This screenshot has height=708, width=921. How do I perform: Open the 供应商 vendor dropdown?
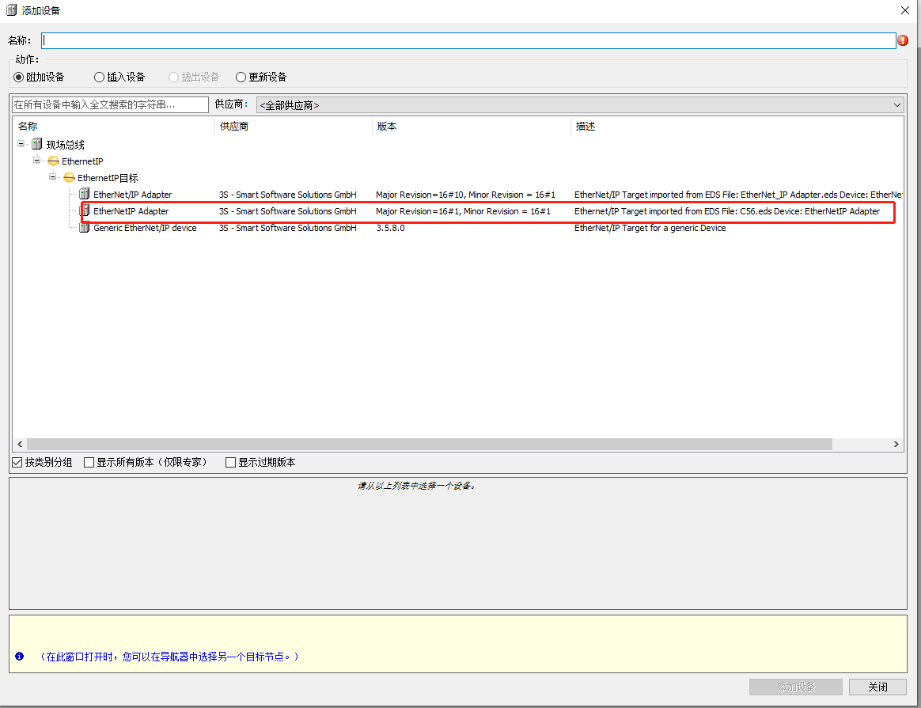click(x=581, y=105)
